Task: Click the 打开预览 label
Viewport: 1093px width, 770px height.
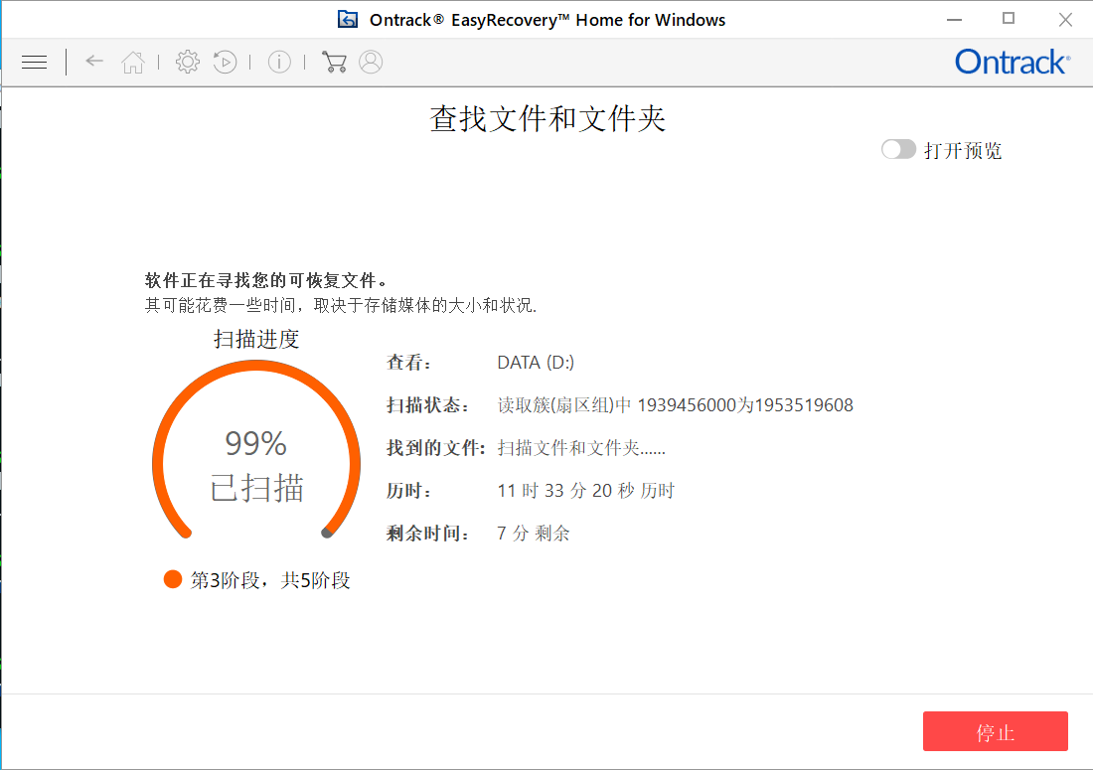Action: click(963, 150)
